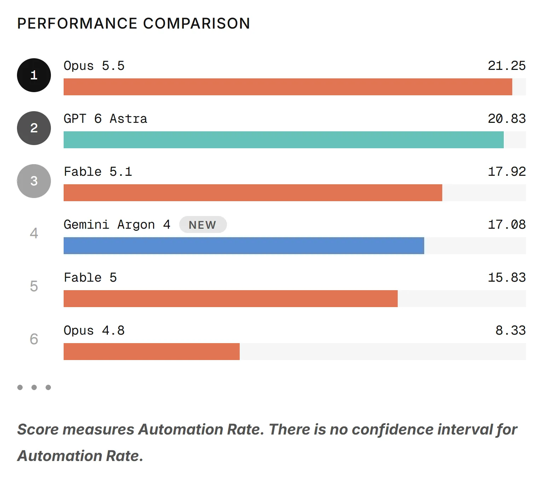Viewport: 543px width, 479px height.
Task: Click the rank 3 light gray badge
Action: 34,181
